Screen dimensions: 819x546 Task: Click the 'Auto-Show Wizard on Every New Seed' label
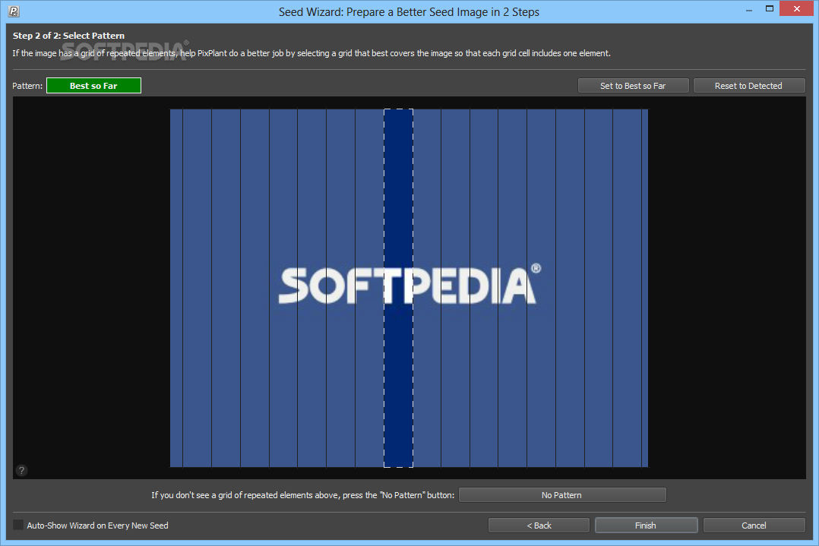(98, 525)
